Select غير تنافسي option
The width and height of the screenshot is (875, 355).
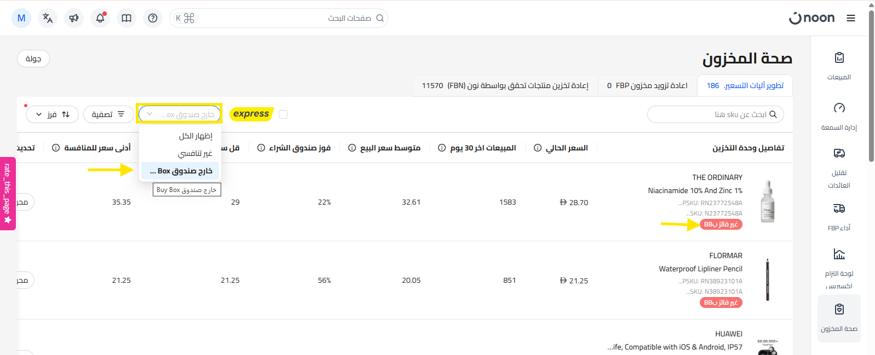click(x=180, y=153)
